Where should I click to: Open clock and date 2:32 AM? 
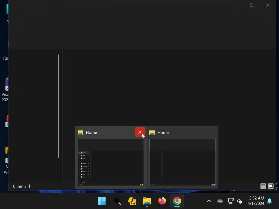click(256, 201)
